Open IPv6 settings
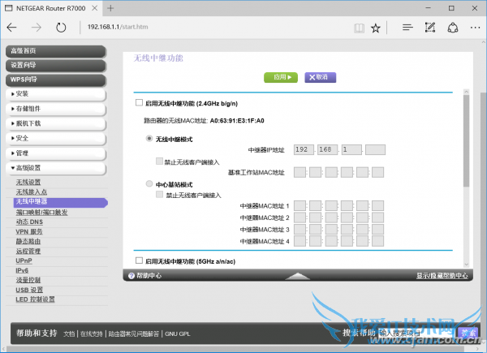Screen dimensions: 487x353 [x=22, y=270]
